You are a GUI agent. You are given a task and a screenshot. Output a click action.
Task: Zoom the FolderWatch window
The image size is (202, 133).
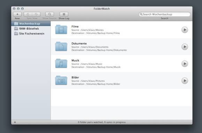click(22, 9)
